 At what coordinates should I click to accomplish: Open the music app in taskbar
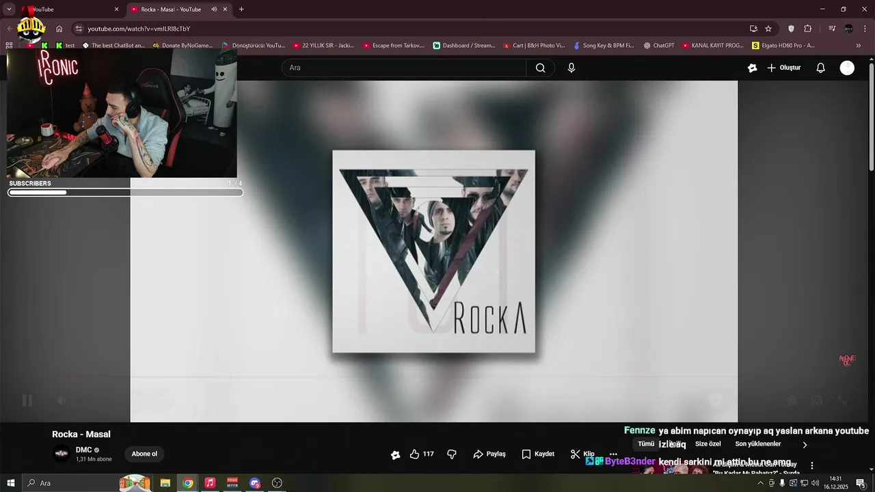coord(210,483)
